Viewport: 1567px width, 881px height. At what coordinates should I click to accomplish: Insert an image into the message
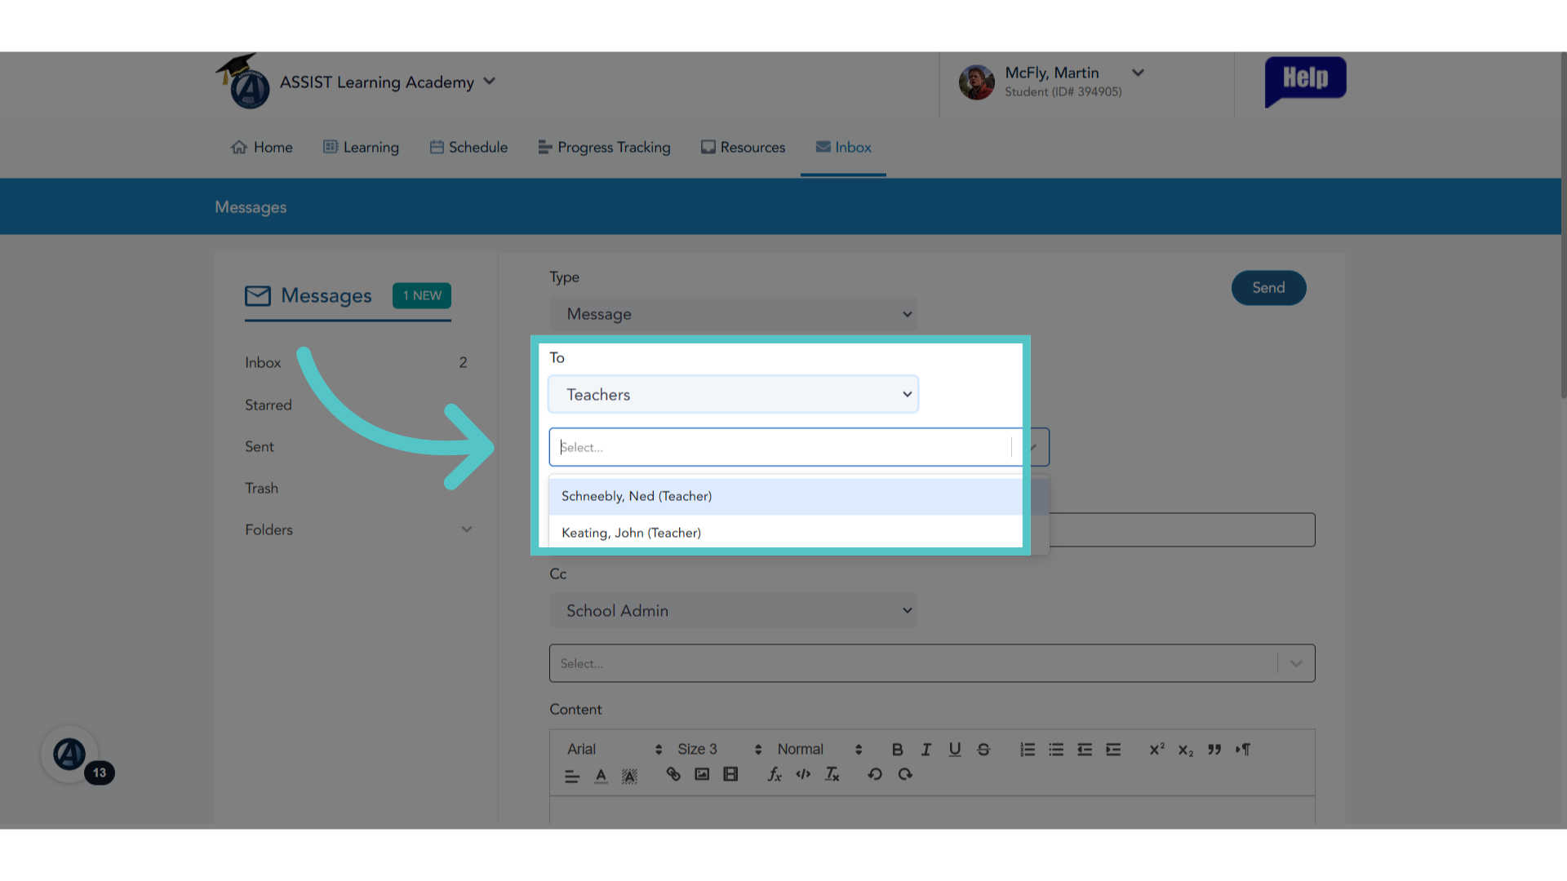[x=702, y=774]
